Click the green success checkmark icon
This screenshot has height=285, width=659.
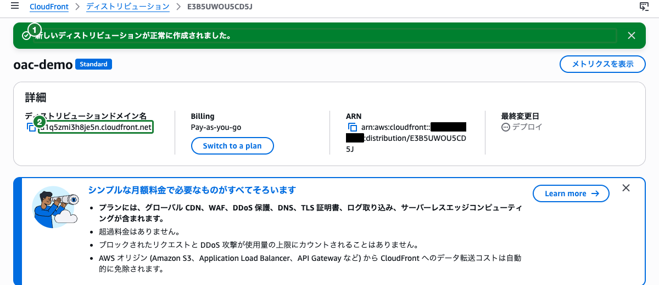point(26,36)
